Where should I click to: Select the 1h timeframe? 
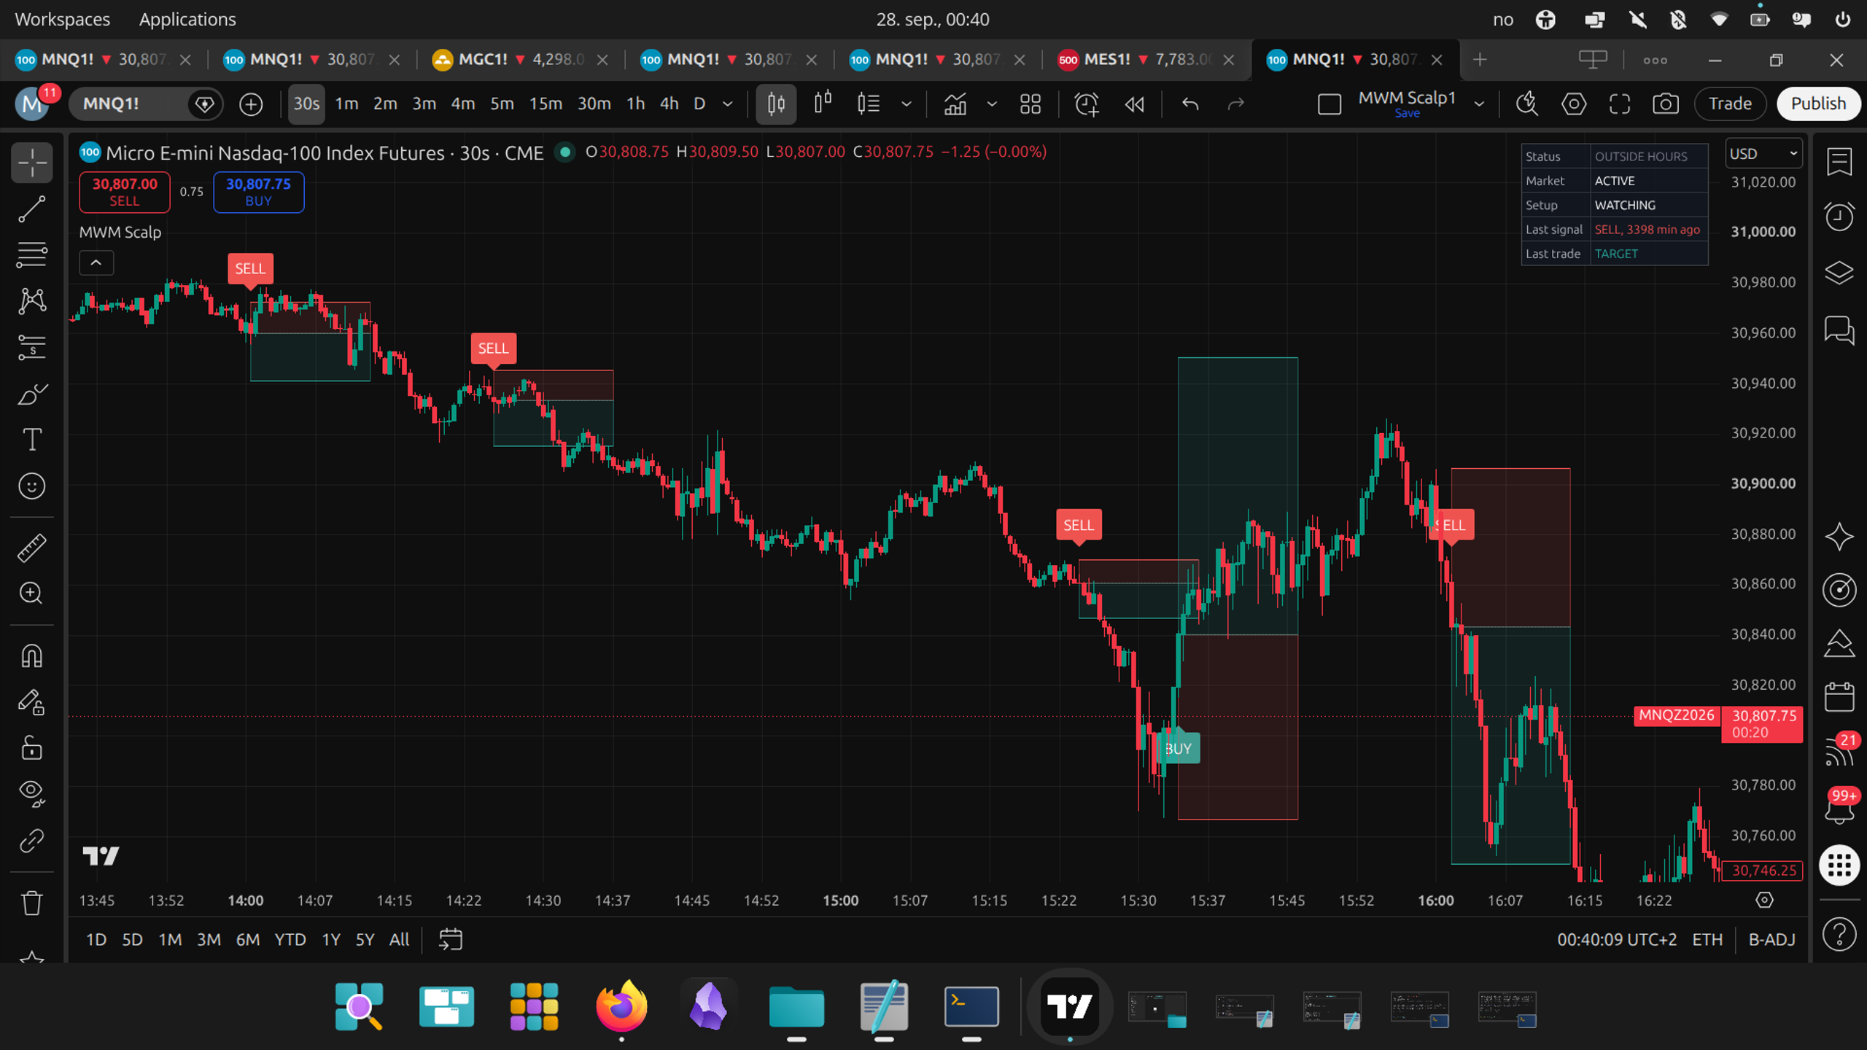[635, 104]
